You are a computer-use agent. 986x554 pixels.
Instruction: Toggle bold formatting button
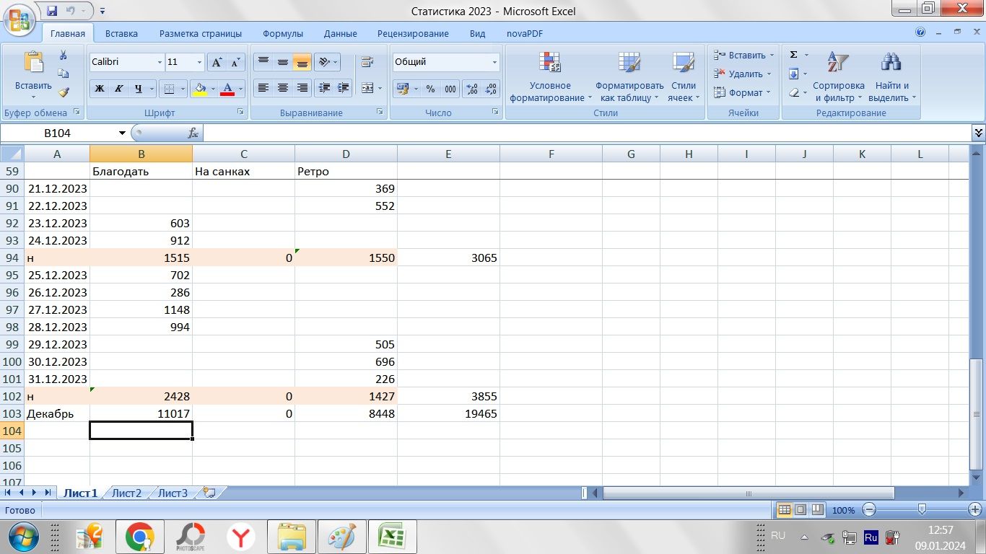tap(100, 89)
